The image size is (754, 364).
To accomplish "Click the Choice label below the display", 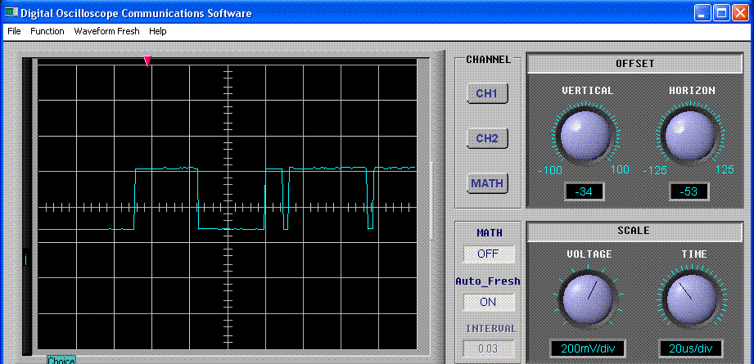I will 61,360.
